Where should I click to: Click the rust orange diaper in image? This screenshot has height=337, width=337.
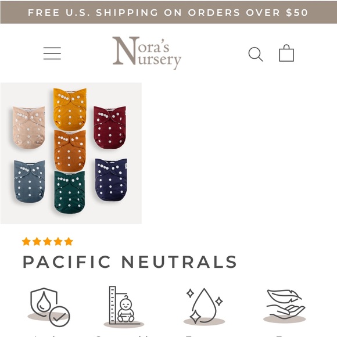[x=70, y=150]
